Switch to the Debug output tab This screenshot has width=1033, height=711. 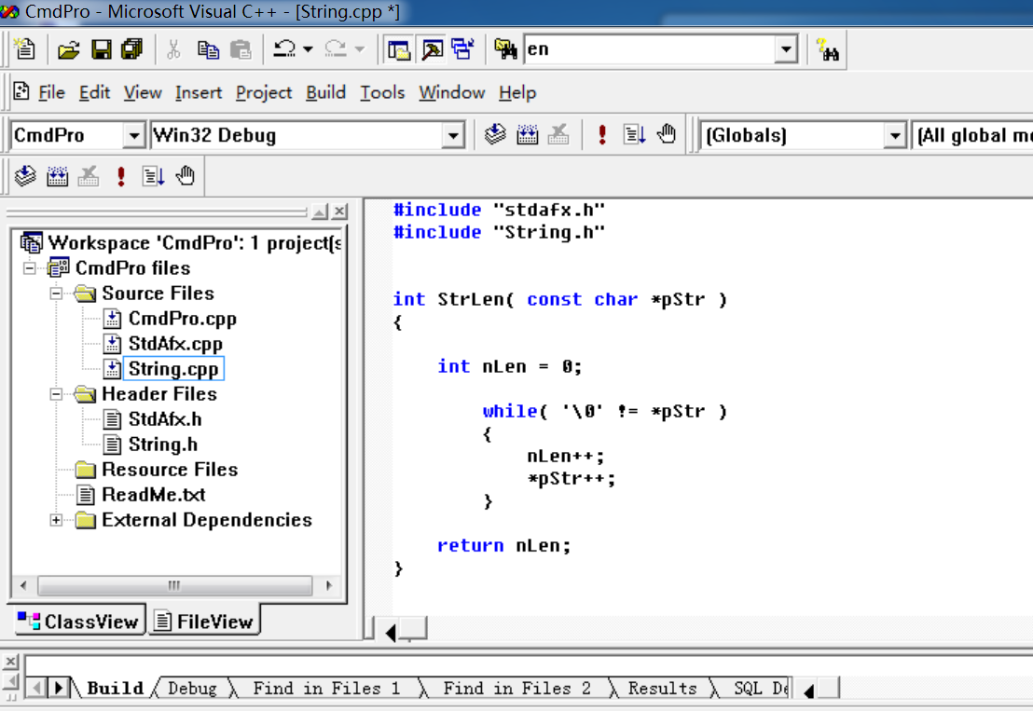192,689
